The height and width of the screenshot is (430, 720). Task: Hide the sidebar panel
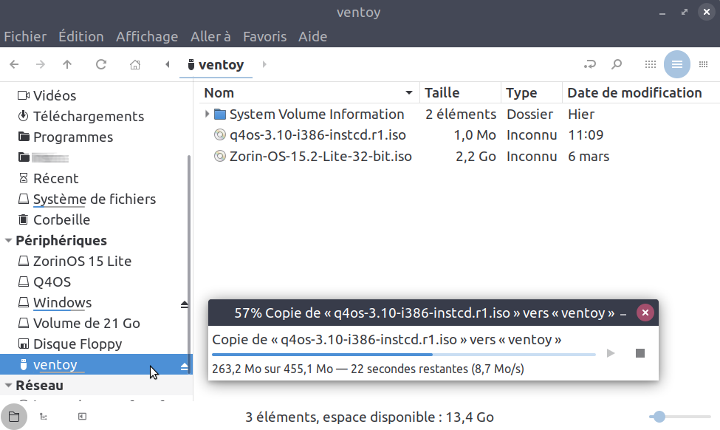82,417
